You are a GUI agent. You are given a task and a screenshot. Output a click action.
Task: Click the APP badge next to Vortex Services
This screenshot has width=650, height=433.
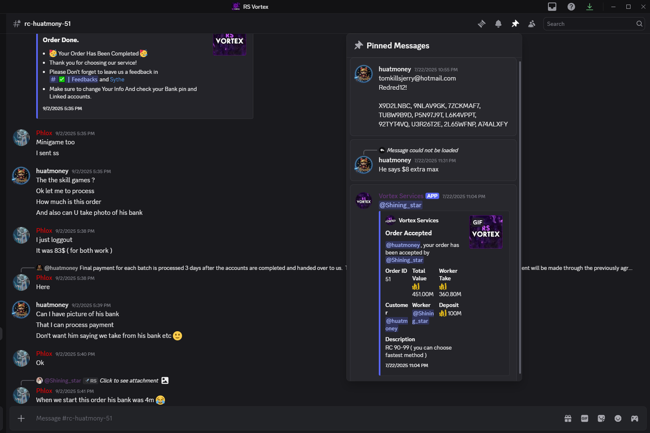point(432,196)
